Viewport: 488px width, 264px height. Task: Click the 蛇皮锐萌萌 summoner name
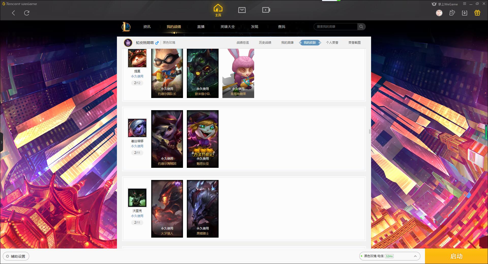[x=145, y=43]
